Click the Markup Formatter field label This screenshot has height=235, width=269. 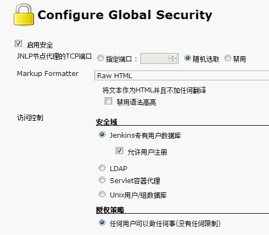(48, 74)
